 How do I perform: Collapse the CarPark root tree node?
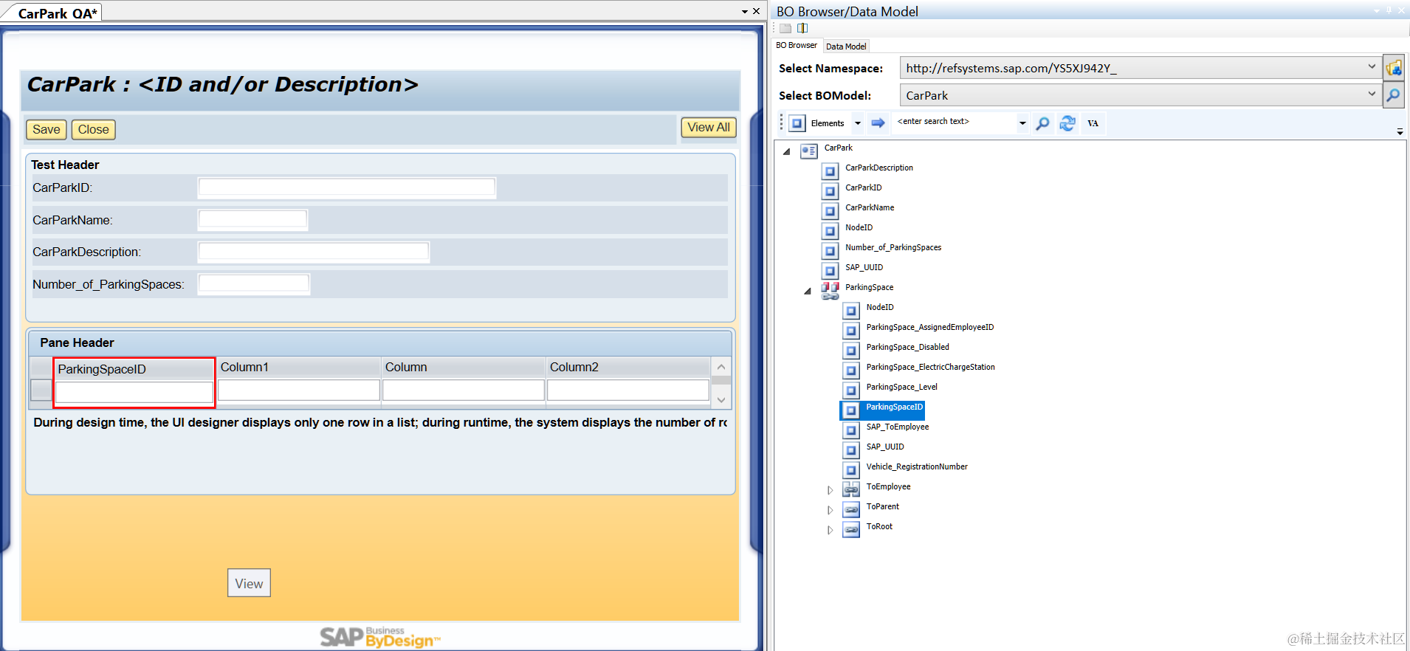click(x=787, y=151)
